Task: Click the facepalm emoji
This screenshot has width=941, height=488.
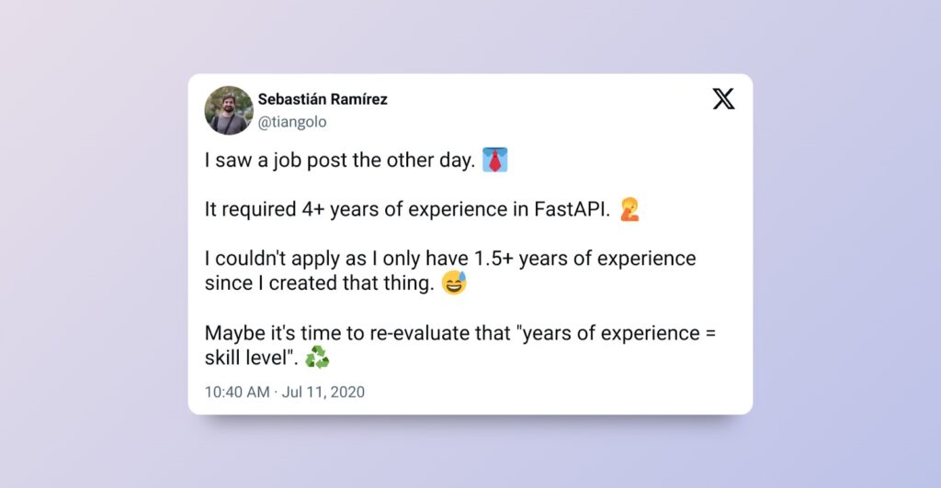Action: 629,209
